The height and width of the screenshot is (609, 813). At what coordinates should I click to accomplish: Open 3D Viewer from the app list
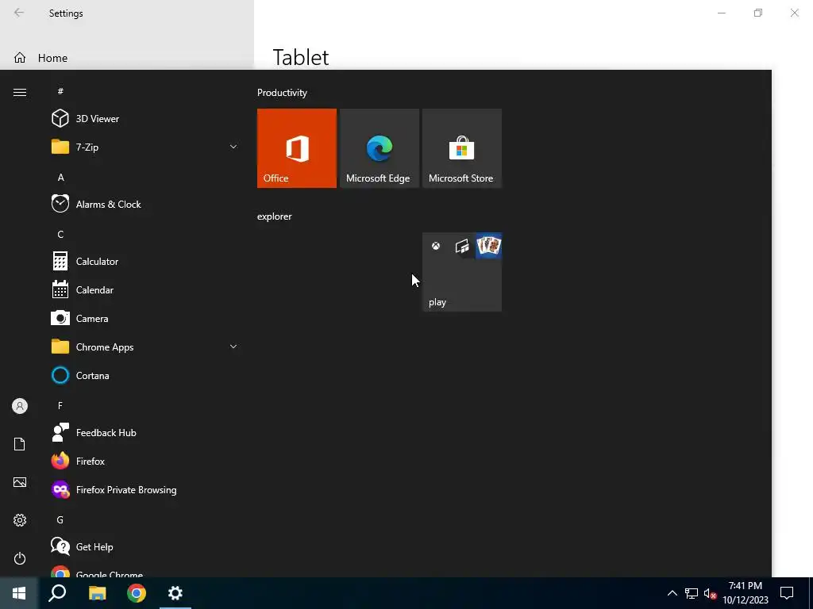tap(144, 119)
